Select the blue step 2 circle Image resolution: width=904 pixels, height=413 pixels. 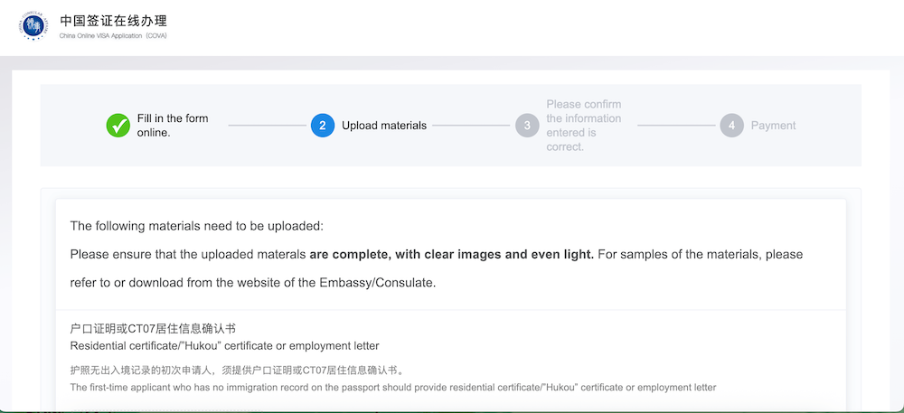pos(323,126)
